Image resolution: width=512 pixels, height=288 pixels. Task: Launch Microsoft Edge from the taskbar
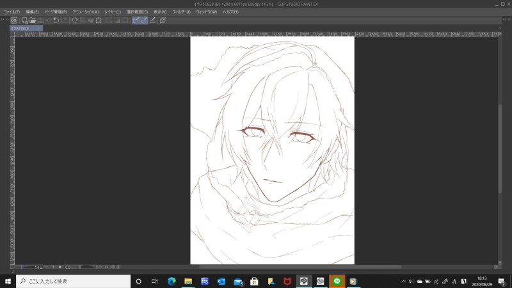click(x=172, y=281)
